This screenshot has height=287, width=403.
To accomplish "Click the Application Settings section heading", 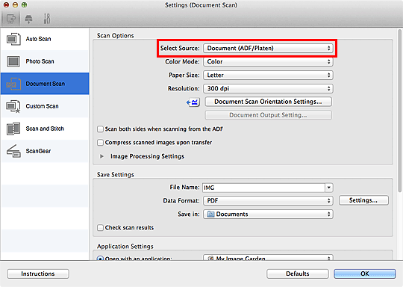I will pyautogui.click(x=125, y=247).
